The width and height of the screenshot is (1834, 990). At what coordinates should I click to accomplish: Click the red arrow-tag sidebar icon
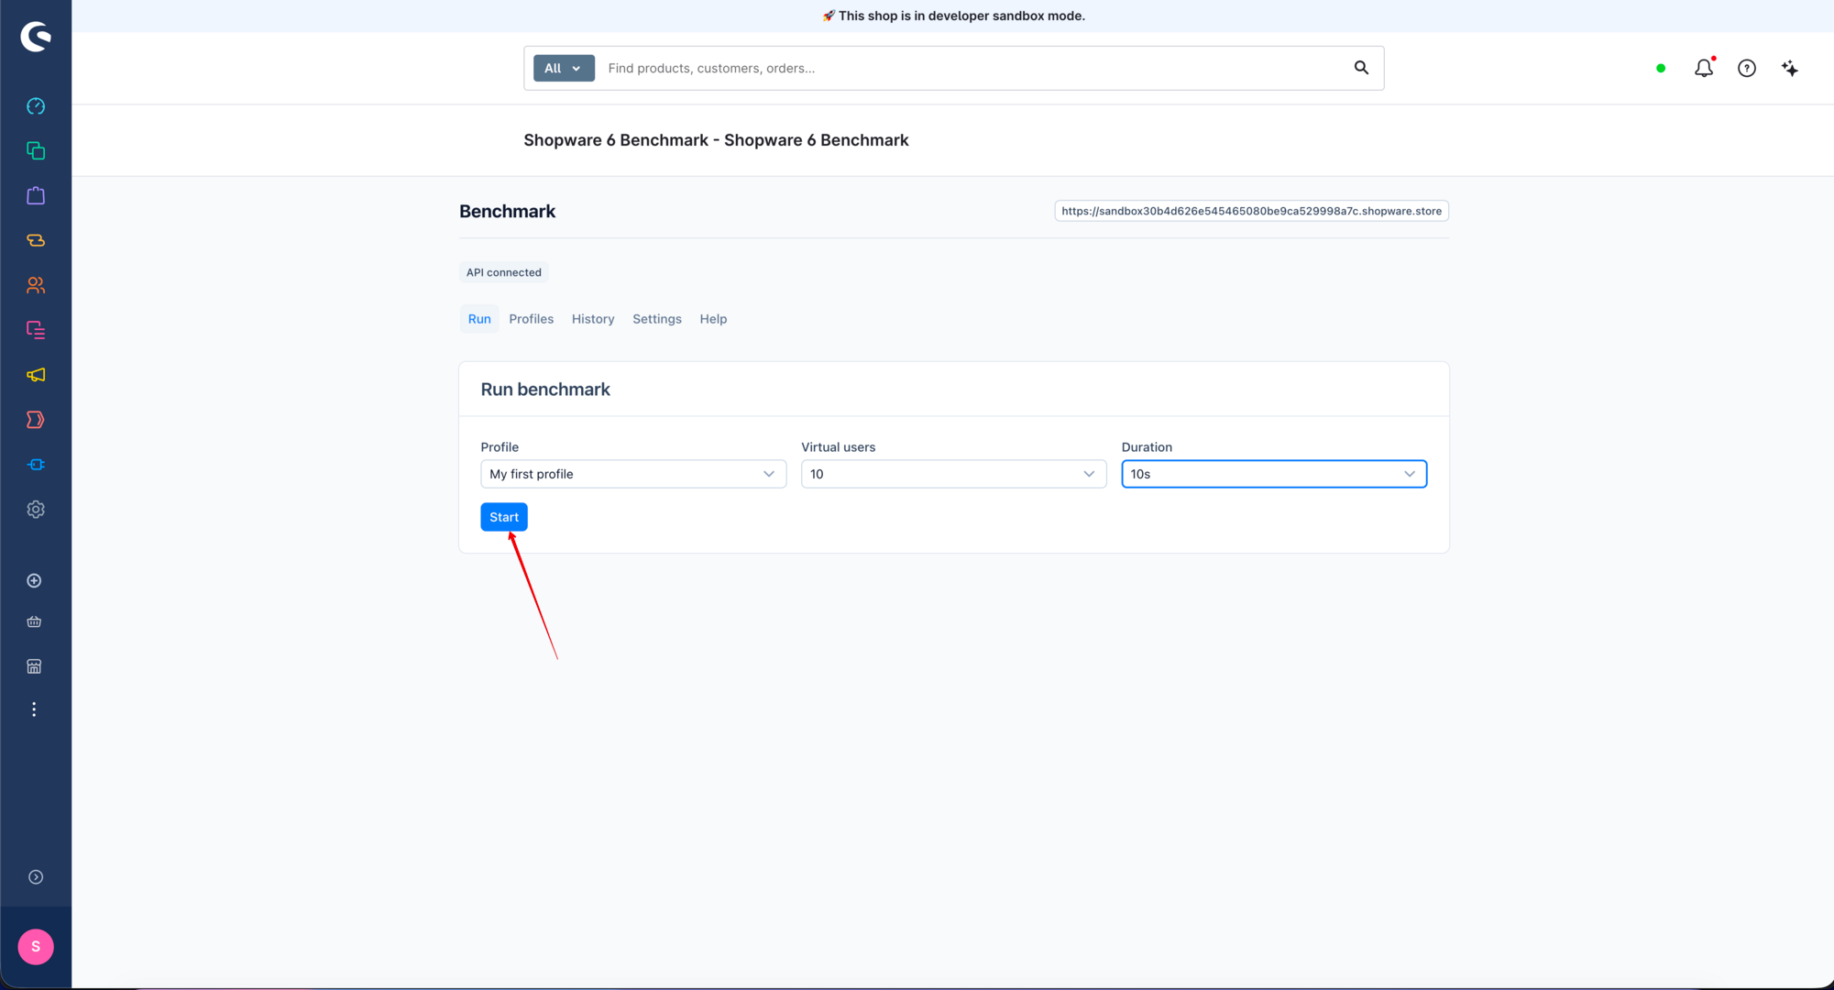point(36,420)
